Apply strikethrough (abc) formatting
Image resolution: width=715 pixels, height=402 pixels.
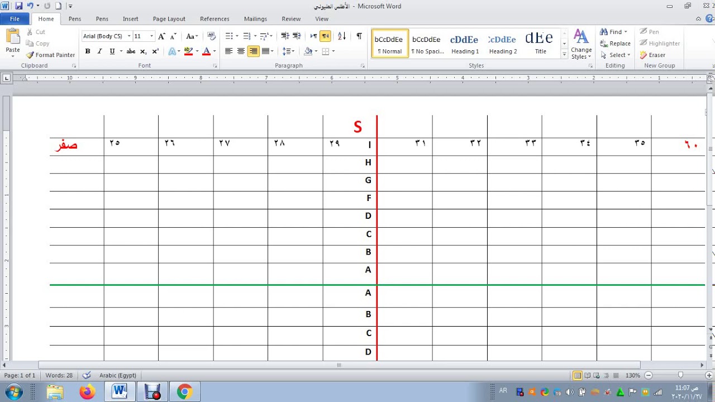pos(131,51)
